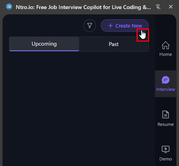Screen dimensions: 179x166
Task: Click the Ntro.io logo icon
Action: (x=9, y=7)
